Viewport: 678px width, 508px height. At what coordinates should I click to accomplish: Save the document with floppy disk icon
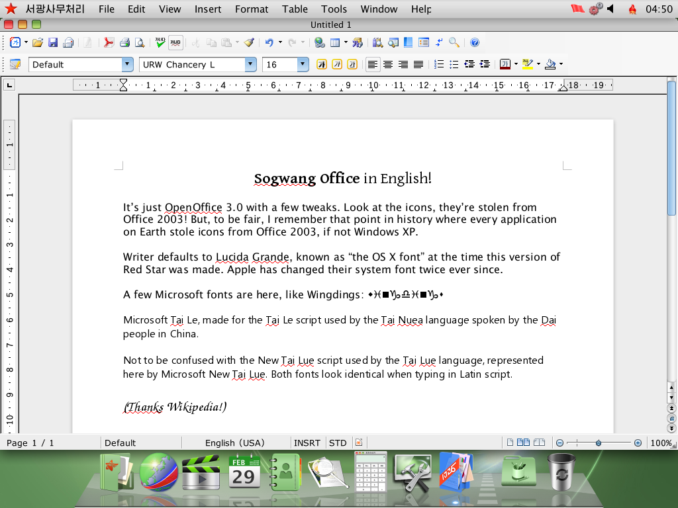pos(53,42)
